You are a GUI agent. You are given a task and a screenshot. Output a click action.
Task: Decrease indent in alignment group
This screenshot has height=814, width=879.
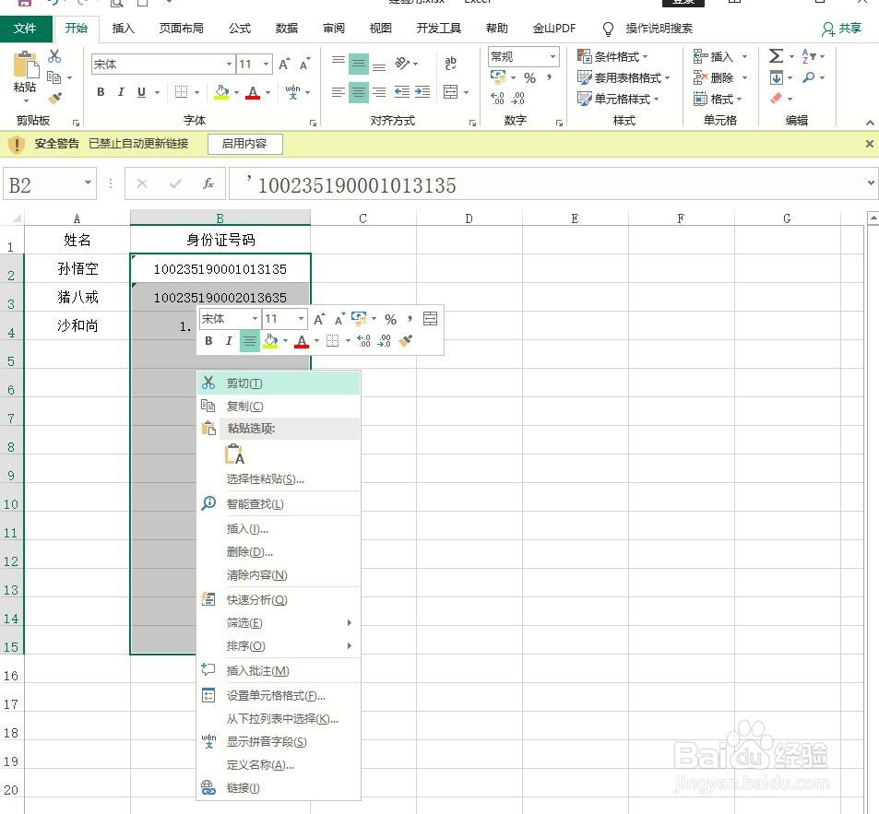pos(402,92)
